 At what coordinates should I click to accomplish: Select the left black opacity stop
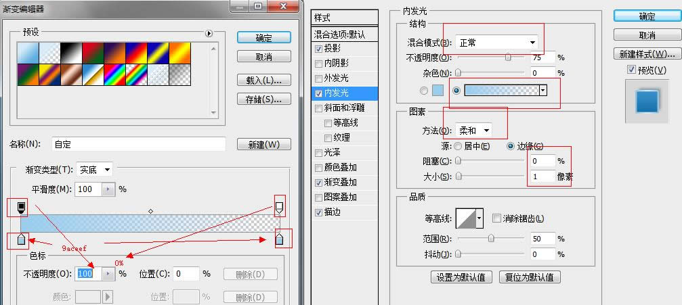click(x=20, y=206)
